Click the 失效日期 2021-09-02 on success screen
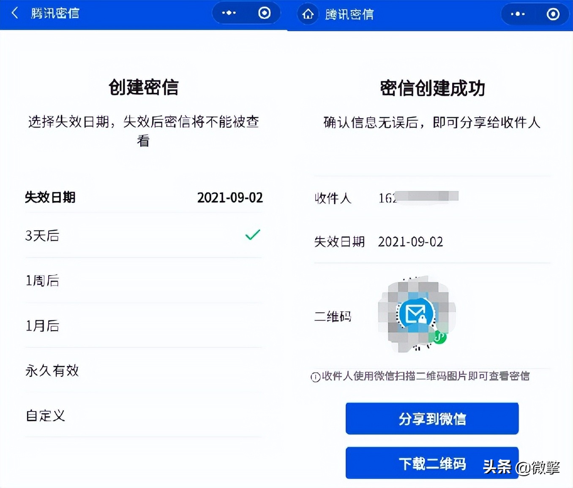This screenshot has width=573, height=488. 410,242
